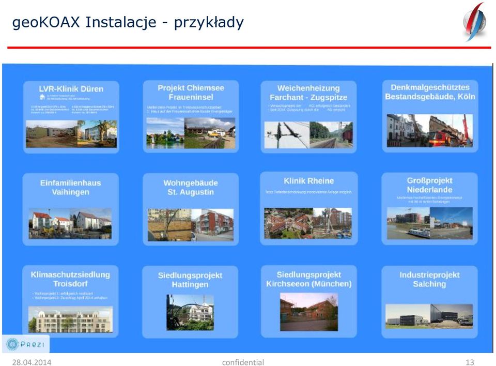Open the LVR-Klinik Düren card
The height and width of the screenshot is (366, 496).
click(71, 117)
